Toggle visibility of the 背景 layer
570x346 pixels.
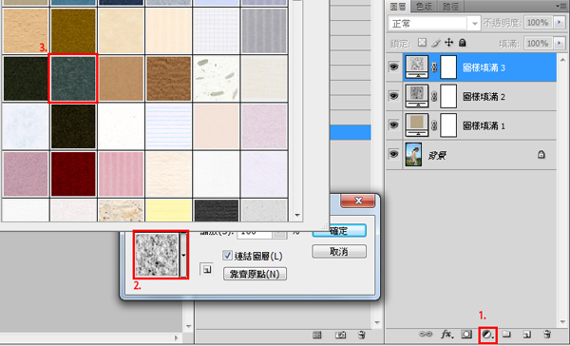393,154
